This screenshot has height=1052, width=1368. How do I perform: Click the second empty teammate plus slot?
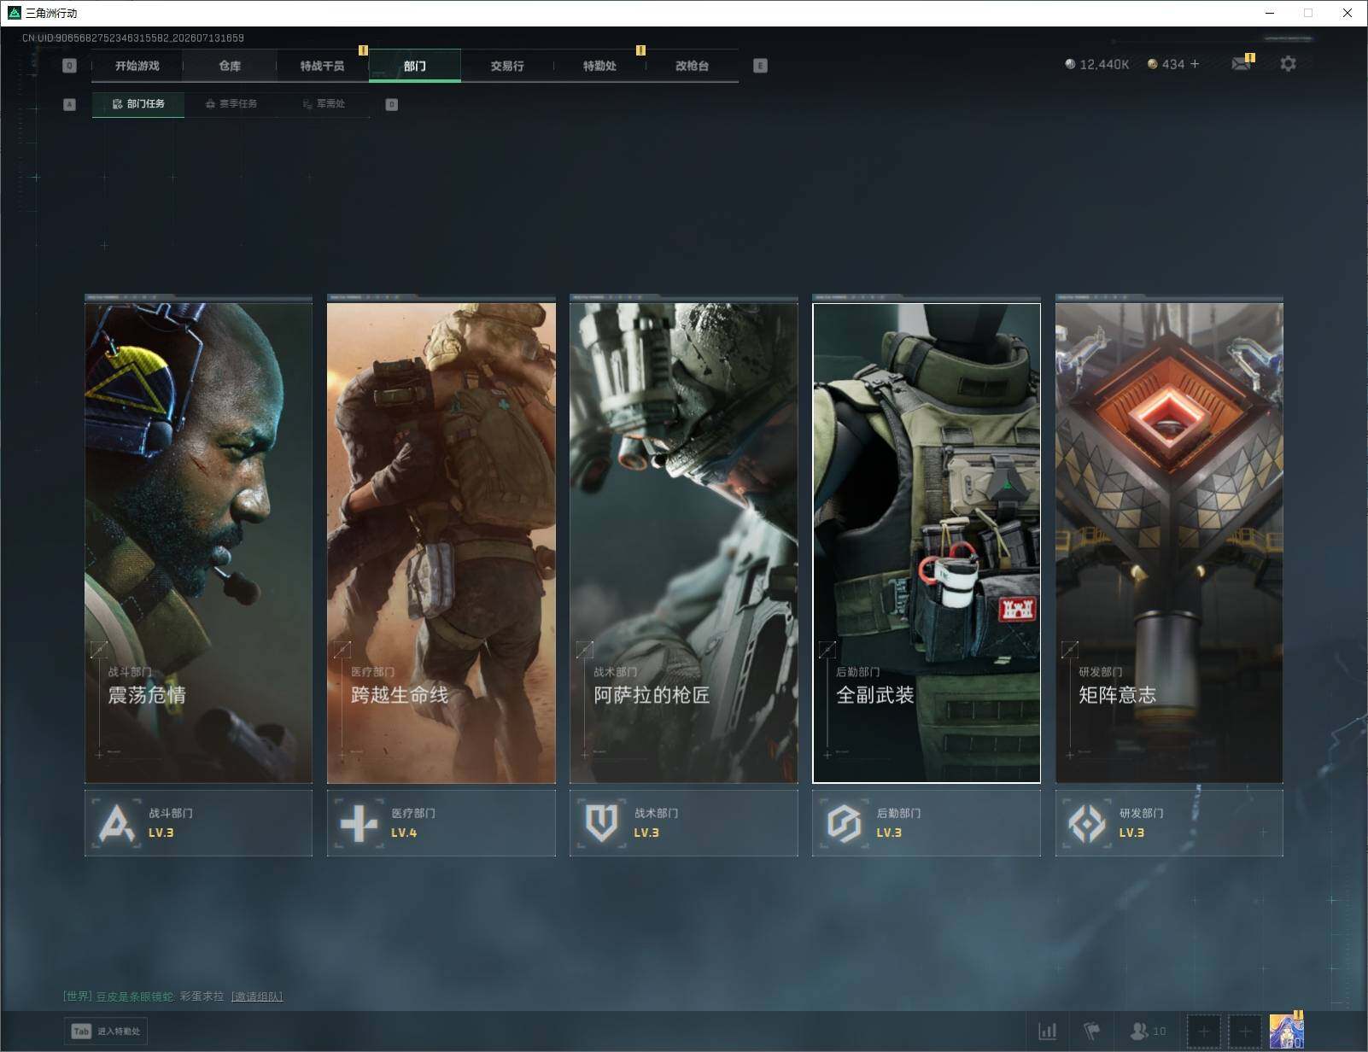pos(1245,1032)
